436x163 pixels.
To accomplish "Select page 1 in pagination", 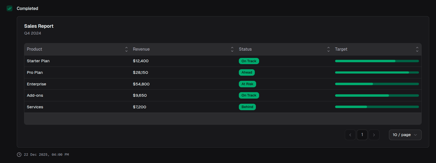I will click(362, 135).
